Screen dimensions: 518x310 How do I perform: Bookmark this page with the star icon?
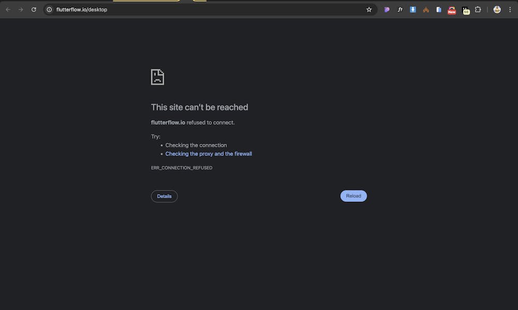tap(369, 9)
